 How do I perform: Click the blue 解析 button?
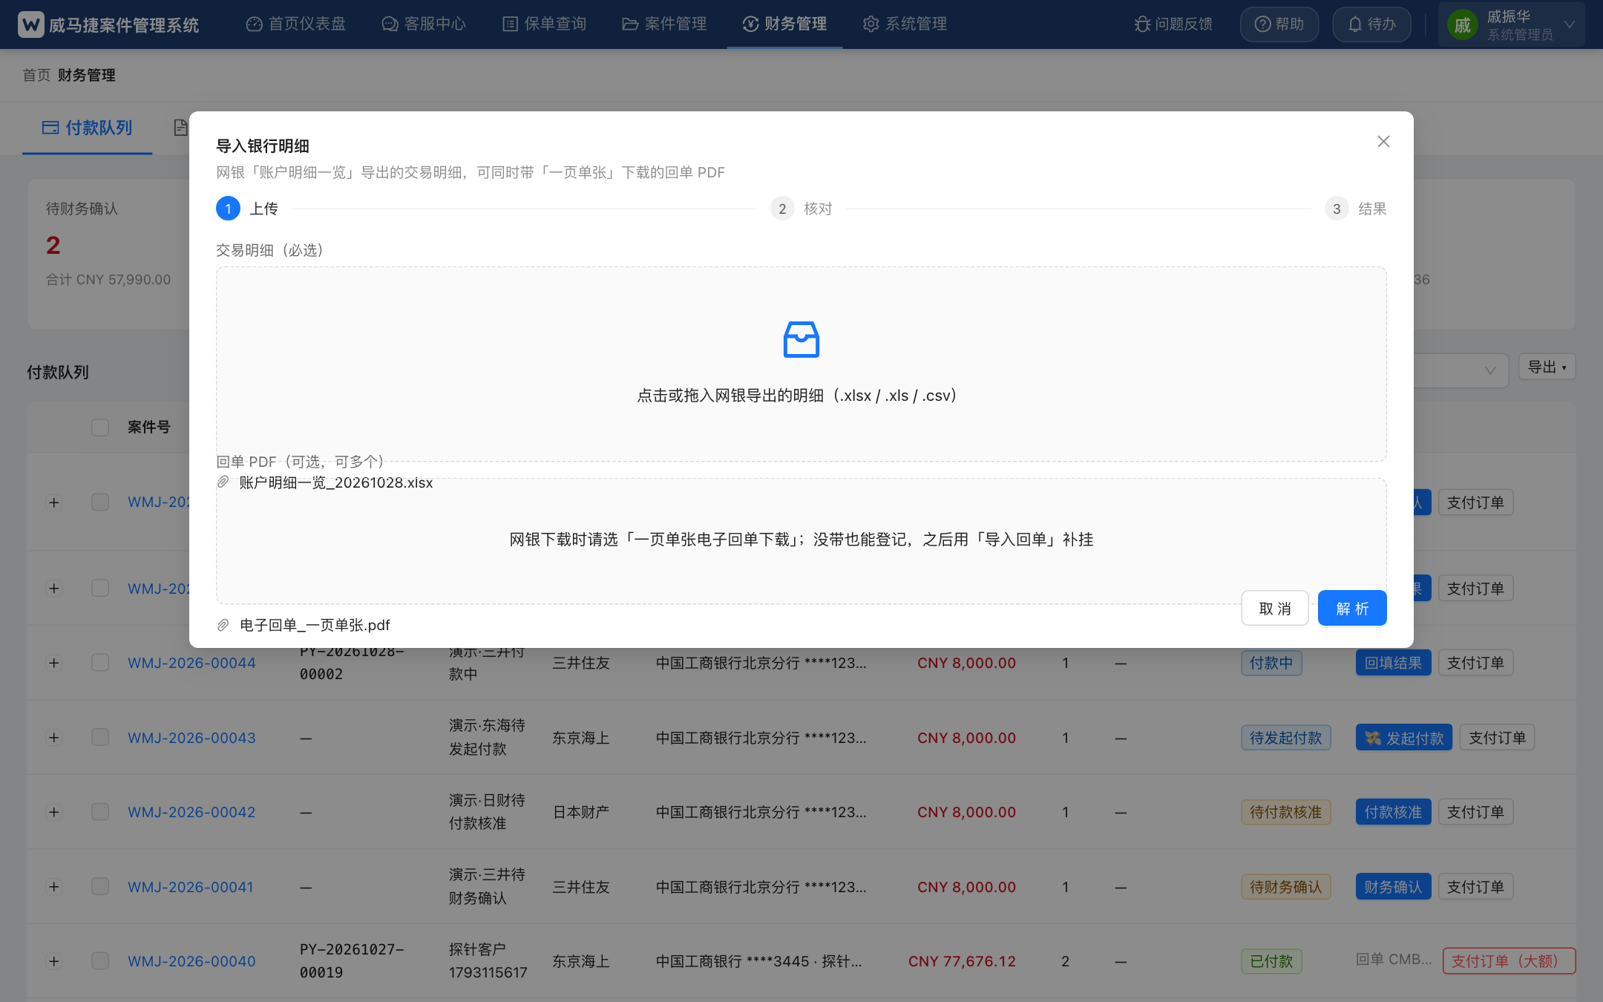1352,609
